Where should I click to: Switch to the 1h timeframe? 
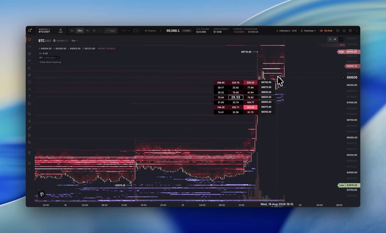pos(87,31)
